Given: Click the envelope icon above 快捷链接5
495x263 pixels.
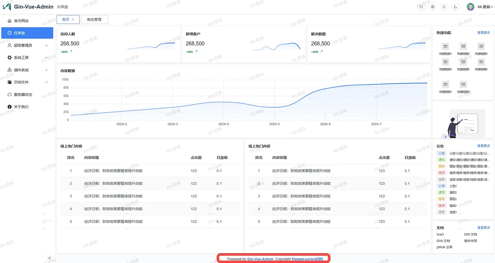Looking at the screenshot, I should pos(463,62).
